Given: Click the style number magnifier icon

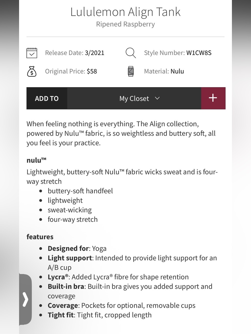Looking at the screenshot, I should coord(131,53).
